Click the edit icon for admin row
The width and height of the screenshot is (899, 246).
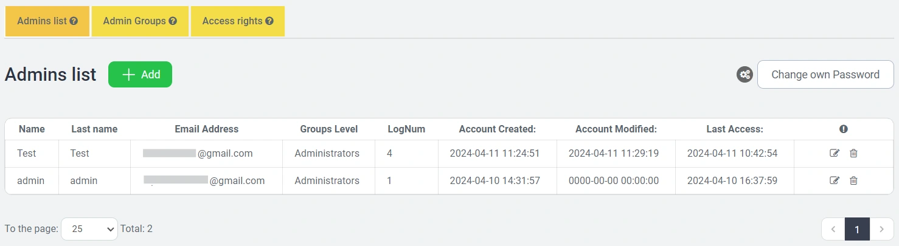(835, 180)
